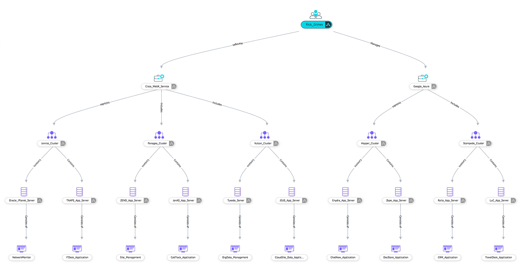Toggle hierarchy button on Cisco_WebX_Service node
The image size is (527, 269).
(x=174, y=86)
